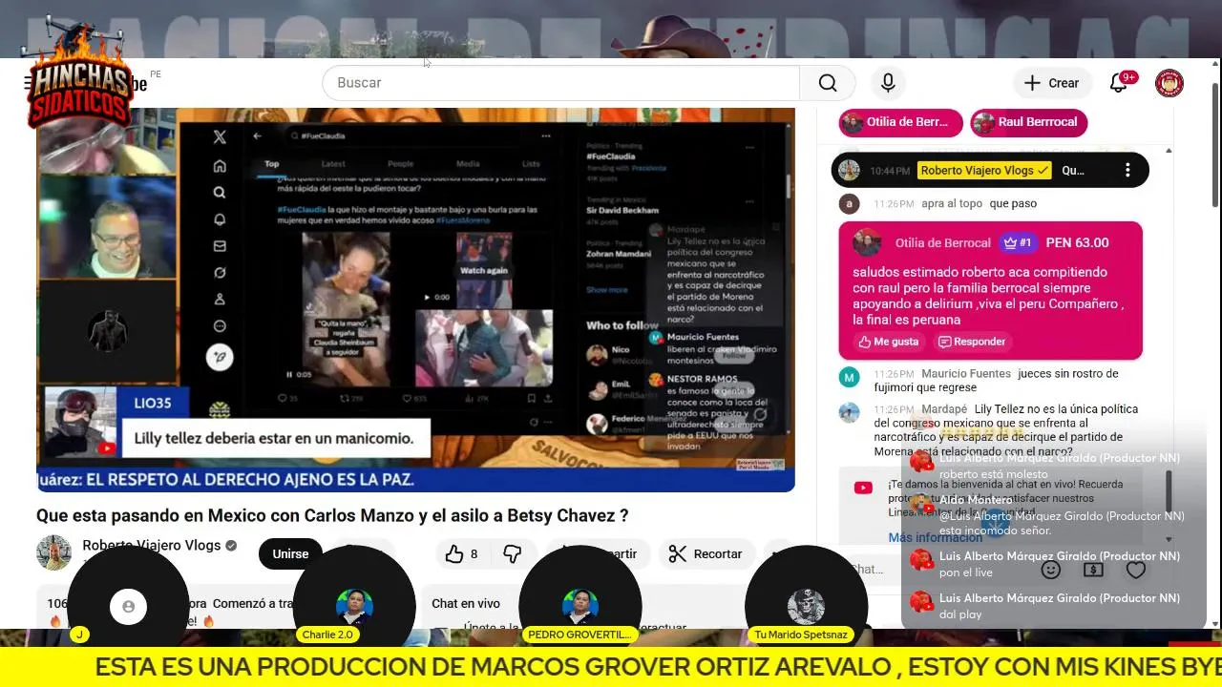The height and width of the screenshot is (687, 1222).
Task: Click the search magnifier button
Action: [828, 83]
